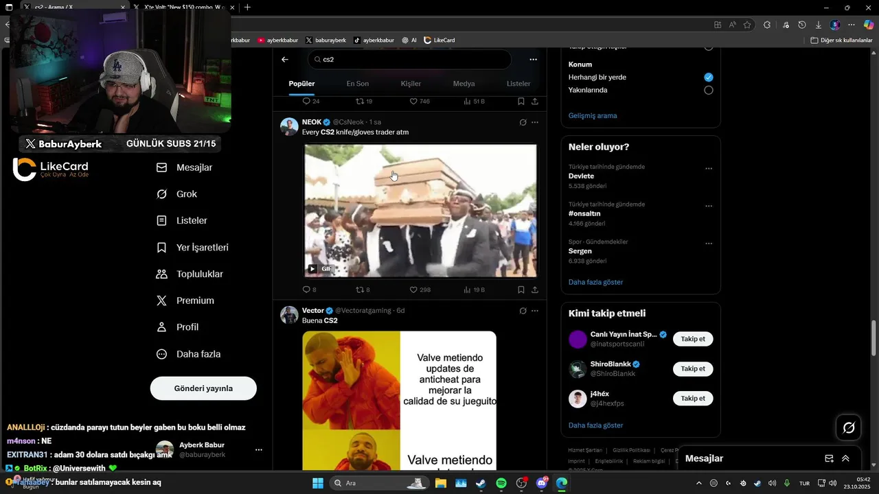Open account menu dots beside Ayberk Babur
Image resolution: width=879 pixels, height=494 pixels.
[x=259, y=450]
